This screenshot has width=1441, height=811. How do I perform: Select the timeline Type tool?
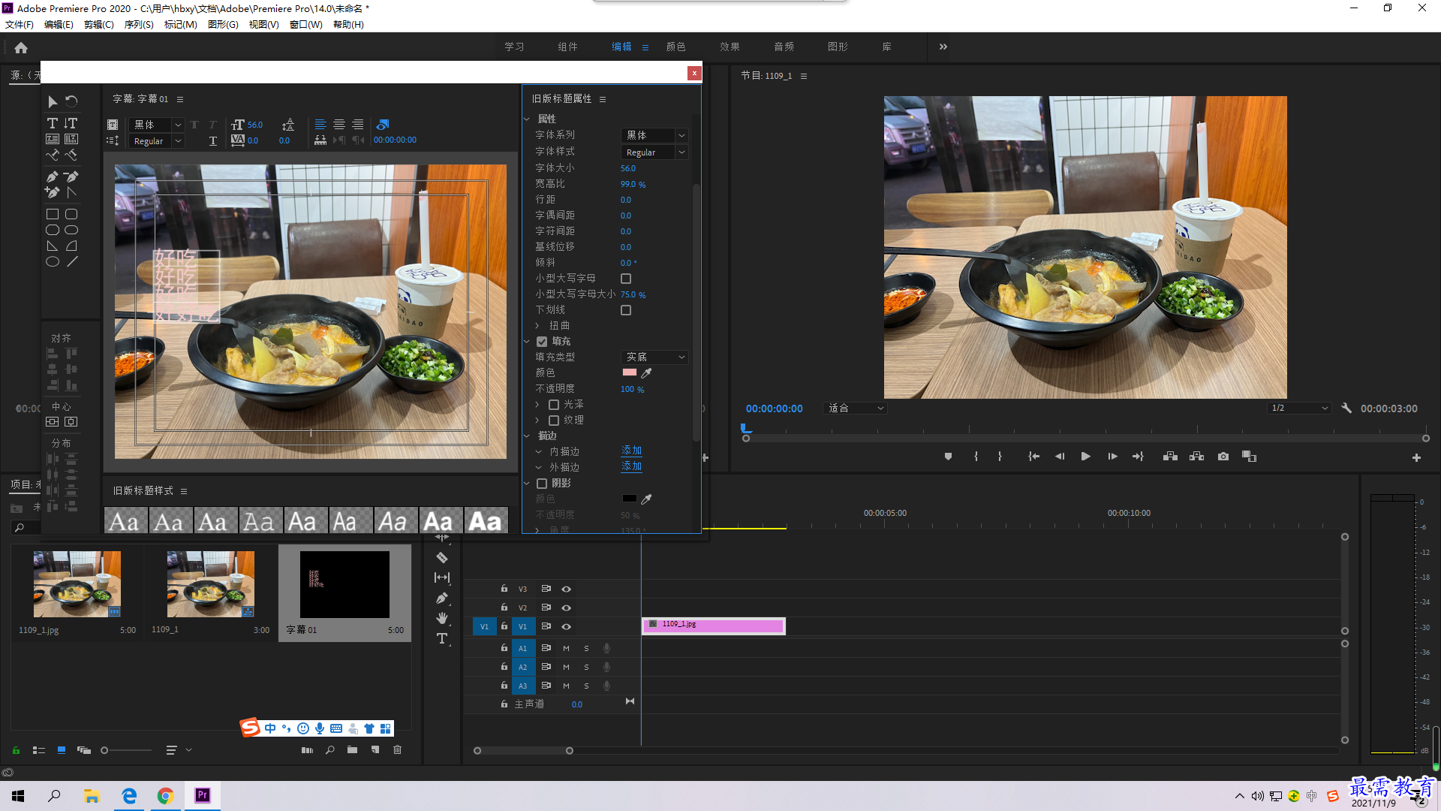(x=442, y=638)
